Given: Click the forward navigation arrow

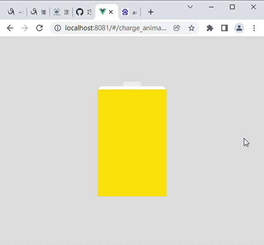Looking at the screenshot, I should point(25,28).
